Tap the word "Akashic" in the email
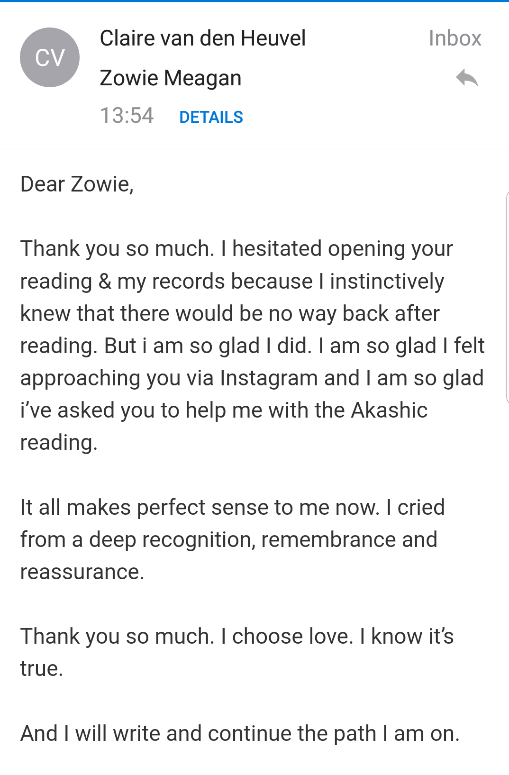The image size is (509, 775). [x=389, y=410]
